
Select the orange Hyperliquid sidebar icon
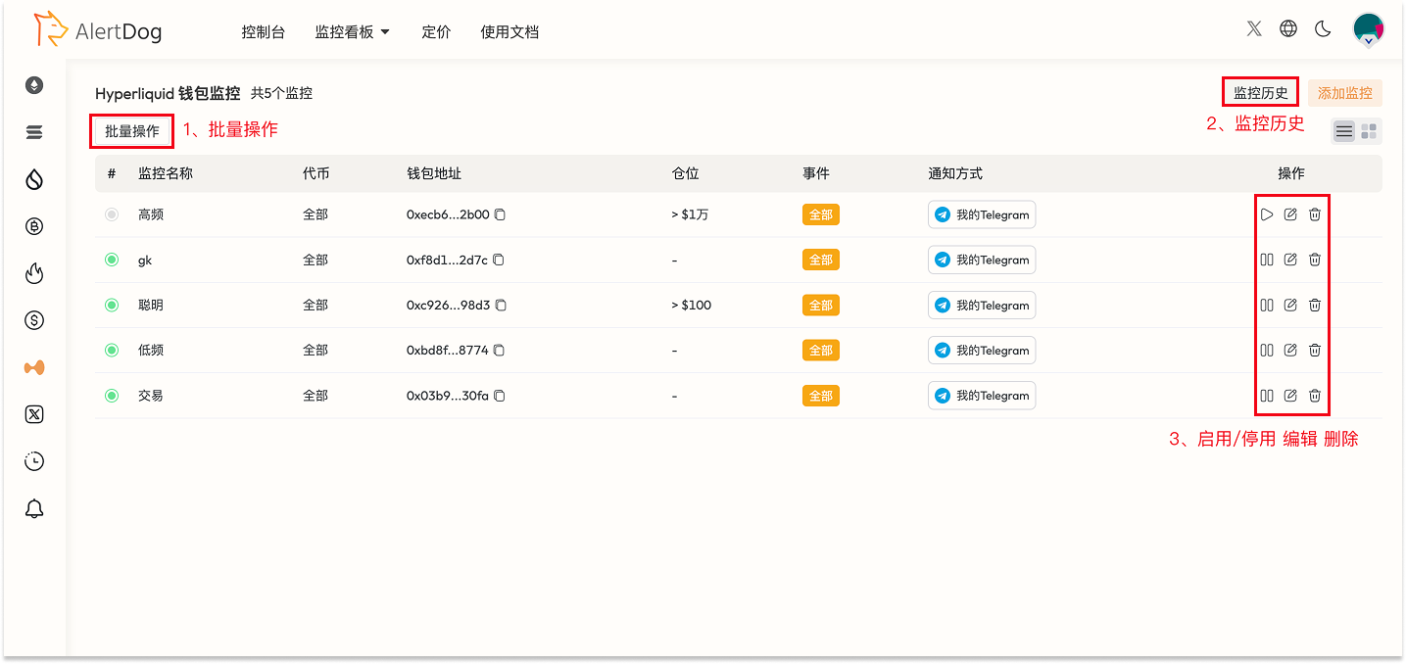[x=34, y=367]
